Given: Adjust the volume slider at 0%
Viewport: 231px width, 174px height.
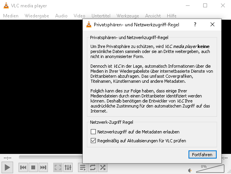Looking at the screenshot, I should 210,169.
